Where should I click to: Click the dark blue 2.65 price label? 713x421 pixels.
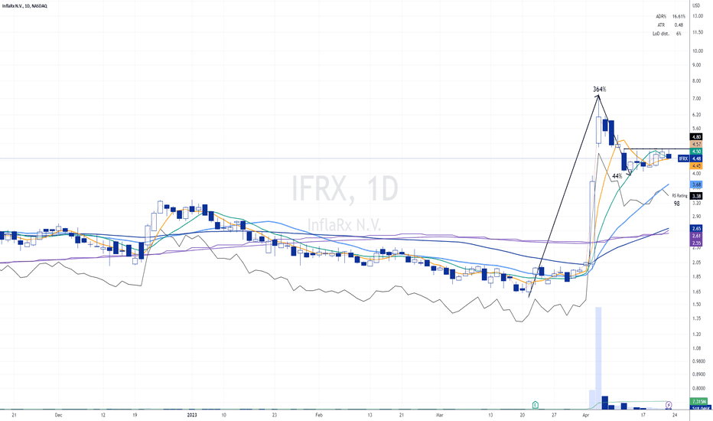click(696, 228)
